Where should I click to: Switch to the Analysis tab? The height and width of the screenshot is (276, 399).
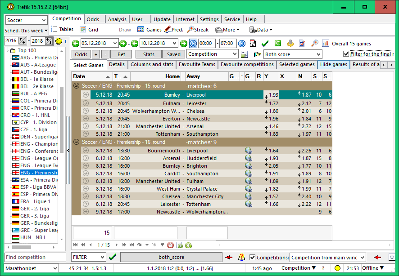tap(117, 19)
